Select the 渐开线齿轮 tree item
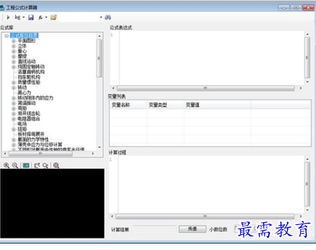The image size is (316, 250). click(x=29, y=113)
